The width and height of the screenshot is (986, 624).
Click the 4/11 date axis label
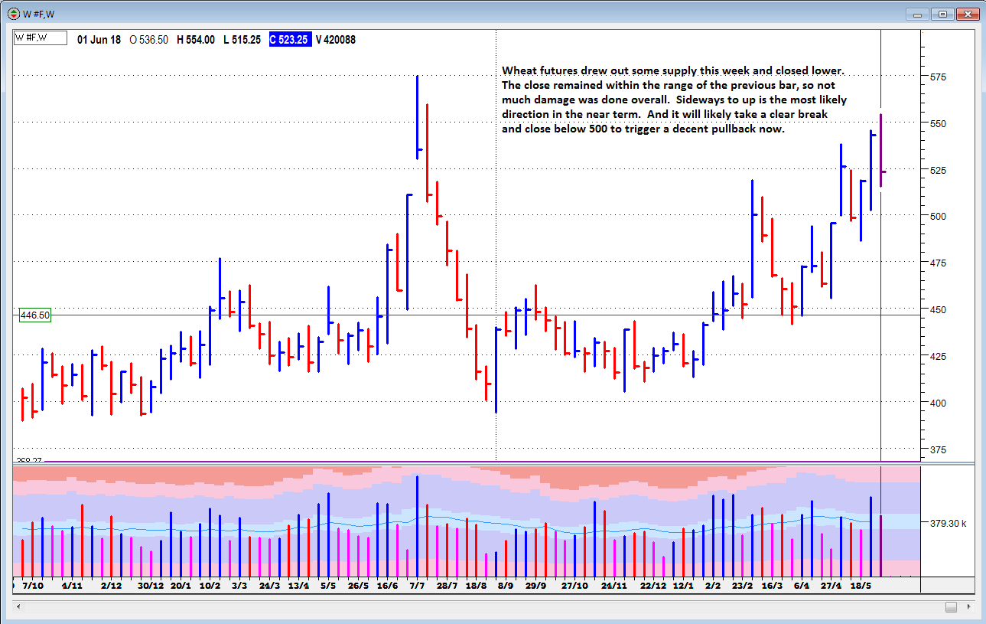tap(72, 586)
